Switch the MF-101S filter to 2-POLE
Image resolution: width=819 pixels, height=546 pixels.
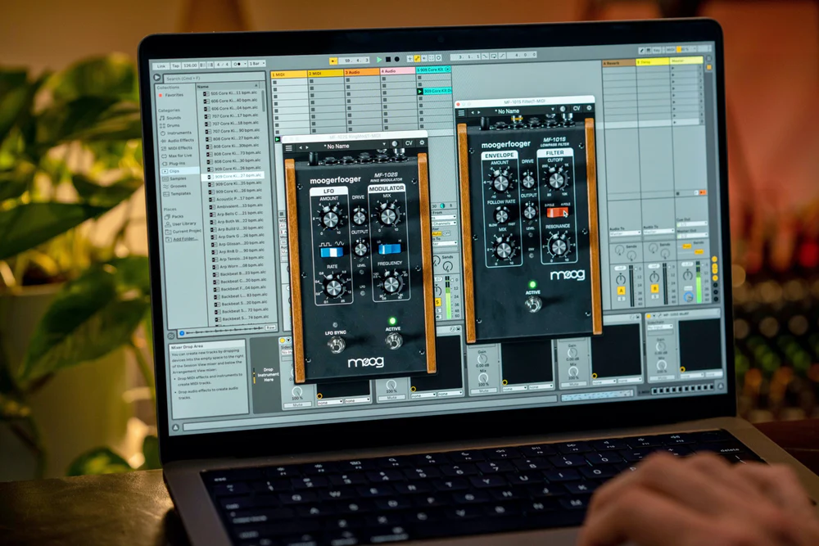[x=549, y=211]
